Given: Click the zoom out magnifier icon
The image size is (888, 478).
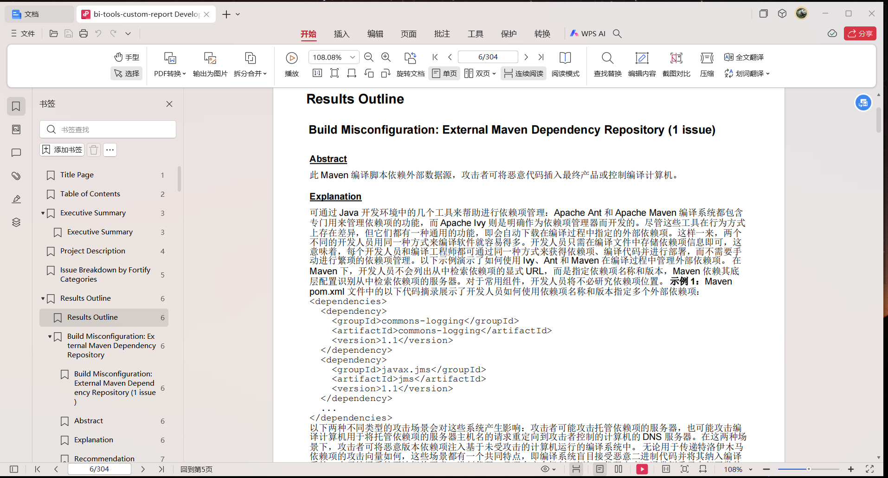Looking at the screenshot, I should 369,57.
